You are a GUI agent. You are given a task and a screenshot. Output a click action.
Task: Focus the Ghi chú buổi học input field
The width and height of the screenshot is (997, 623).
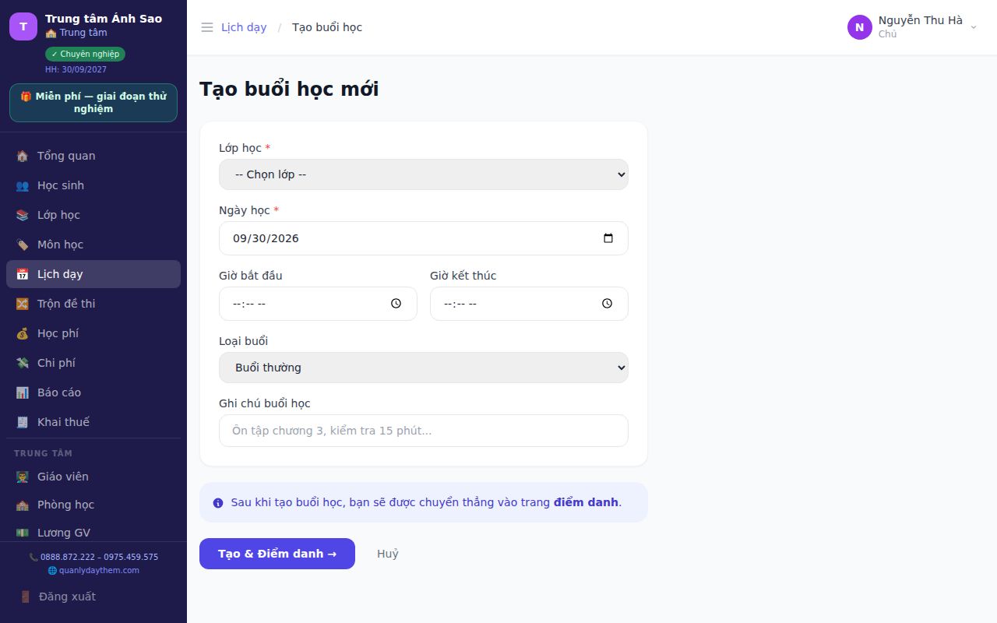tap(424, 431)
